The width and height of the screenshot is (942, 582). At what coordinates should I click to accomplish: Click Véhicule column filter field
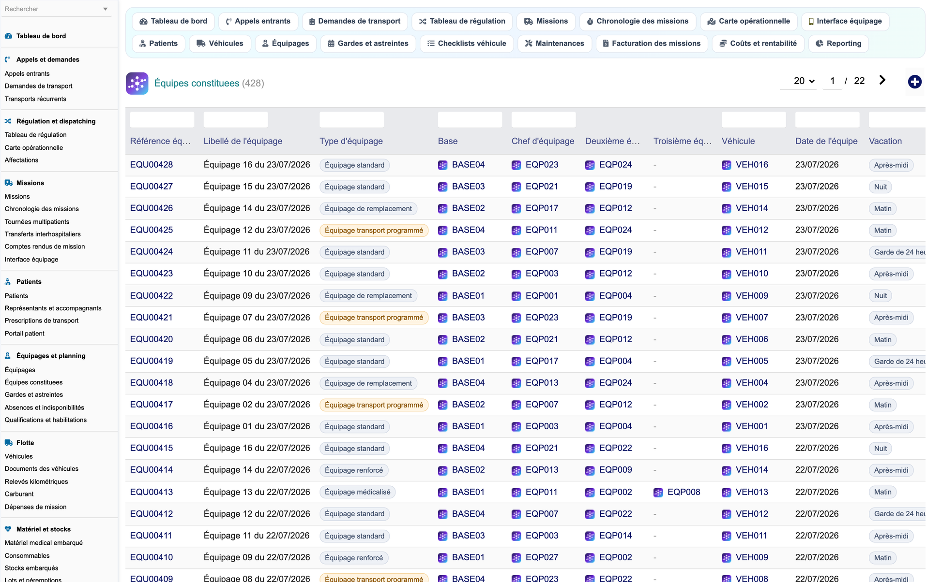754,119
